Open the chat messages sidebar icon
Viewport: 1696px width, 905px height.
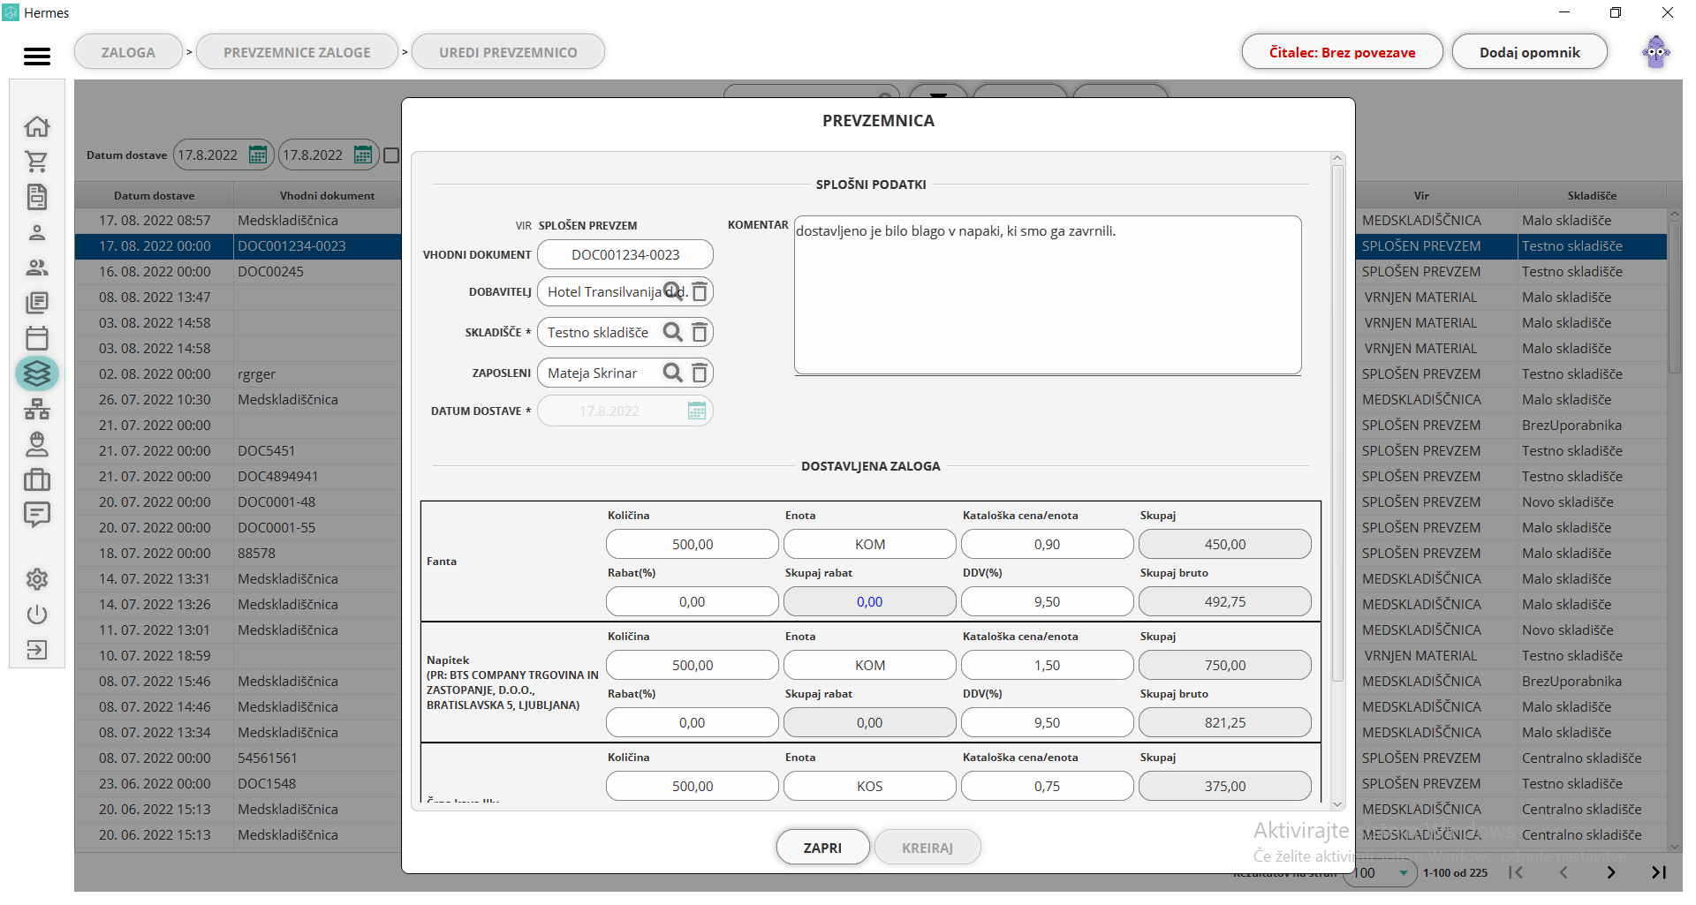tap(37, 515)
